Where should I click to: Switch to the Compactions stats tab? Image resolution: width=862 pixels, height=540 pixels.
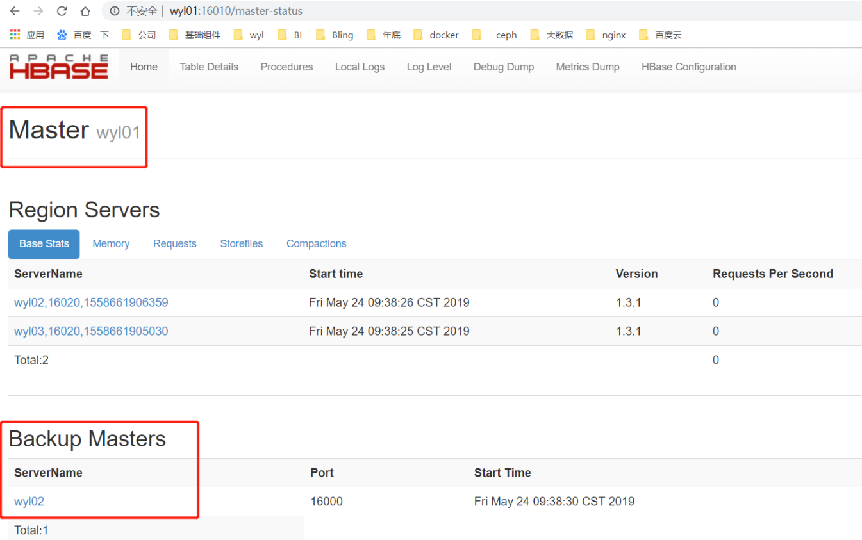(x=316, y=243)
